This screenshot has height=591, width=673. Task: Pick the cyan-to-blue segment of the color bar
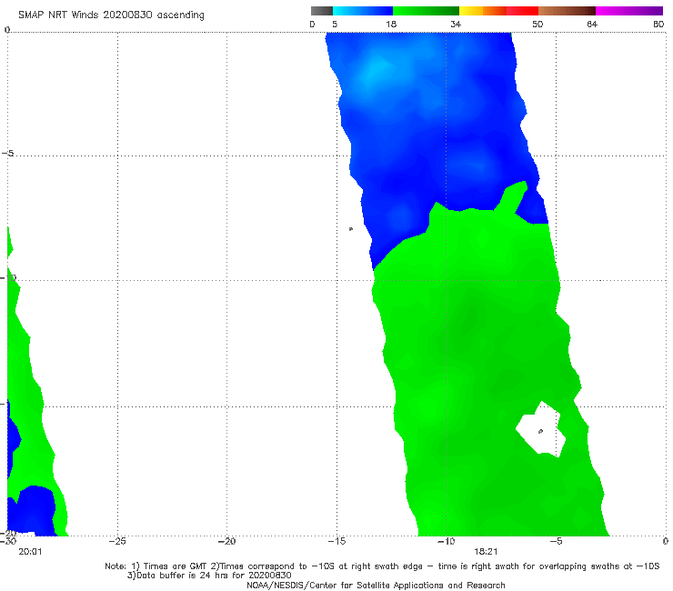(363, 11)
